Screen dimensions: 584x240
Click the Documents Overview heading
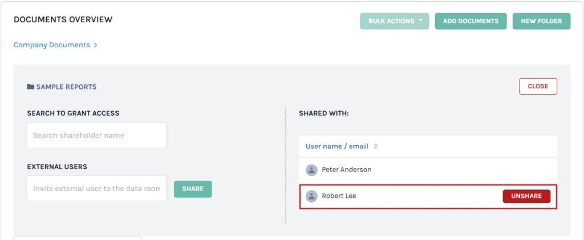coord(63,20)
